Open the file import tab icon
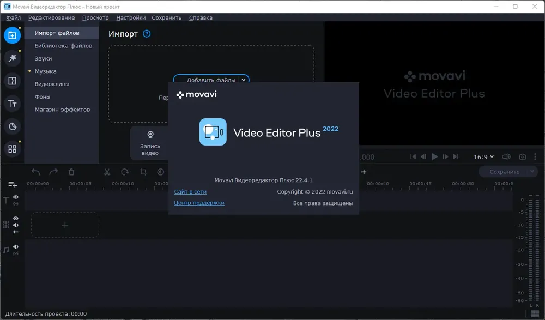Image resolution: width=545 pixels, height=320 pixels. point(12,35)
